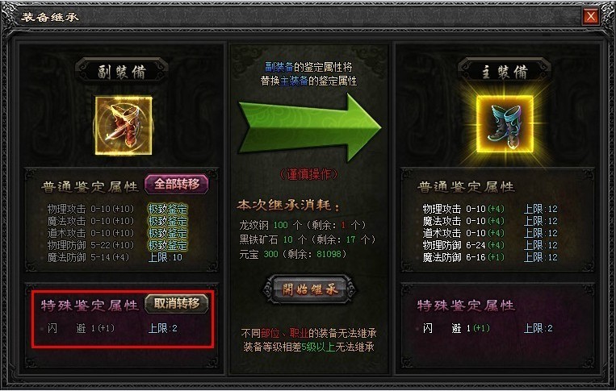The width and height of the screenshot is (616, 391).
Task: Click 极致鉴定 next to 物理攻击
Action: 167,209
